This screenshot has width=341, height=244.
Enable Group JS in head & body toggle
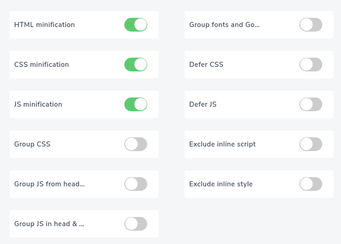pyautogui.click(x=136, y=224)
